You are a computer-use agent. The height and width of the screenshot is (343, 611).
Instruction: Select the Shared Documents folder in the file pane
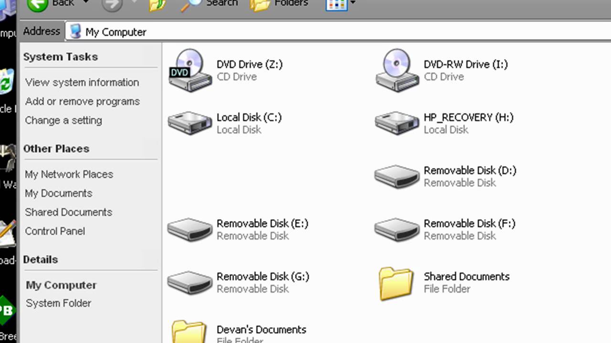pyautogui.click(x=444, y=283)
